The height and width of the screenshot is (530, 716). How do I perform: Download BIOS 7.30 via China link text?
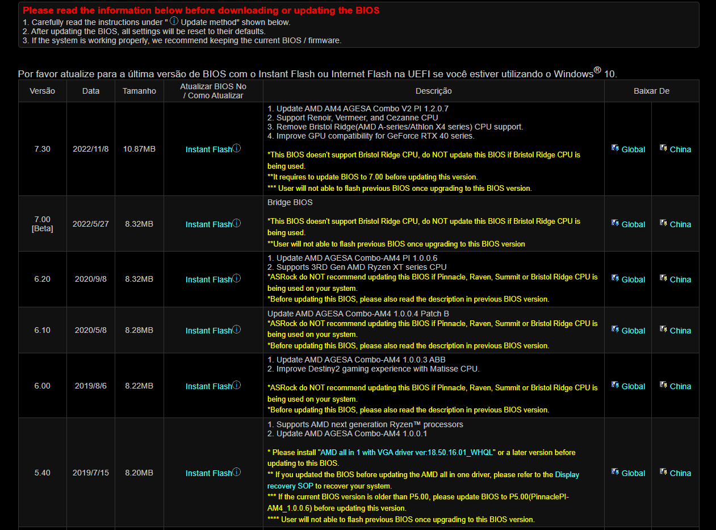[680, 149]
